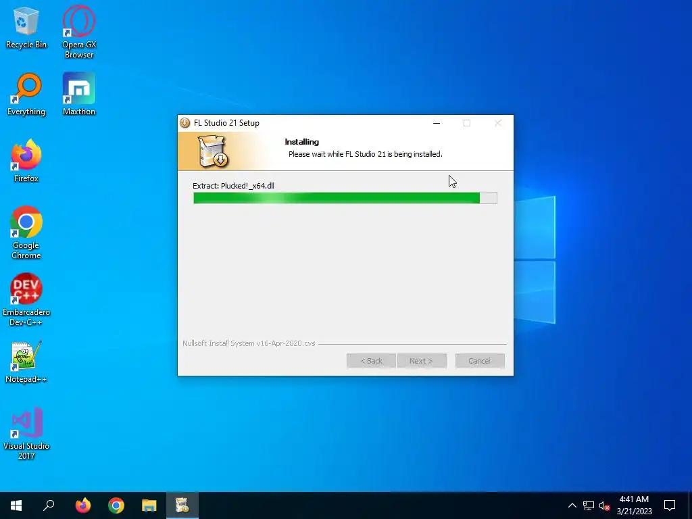Screen dimensions: 692x519
Task: Select the Google Chrome desktop shortcut
Action: 26,232
